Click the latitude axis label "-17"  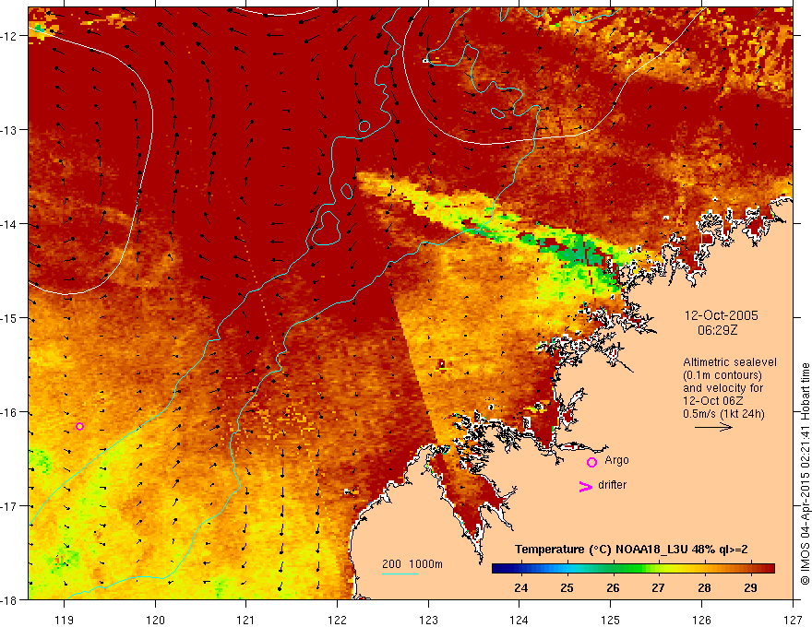(x=9, y=506)
